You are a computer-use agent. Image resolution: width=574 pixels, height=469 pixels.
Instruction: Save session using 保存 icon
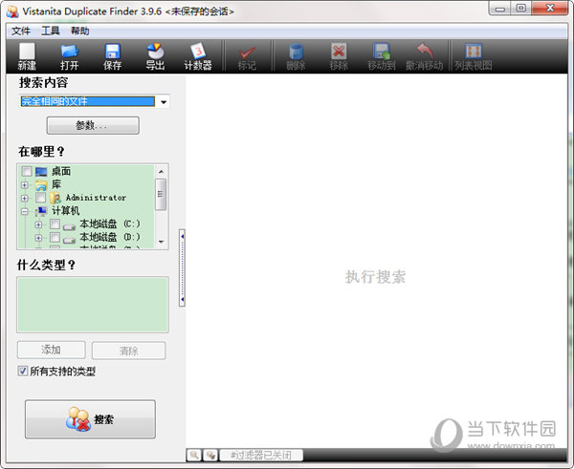click(112, 52)
